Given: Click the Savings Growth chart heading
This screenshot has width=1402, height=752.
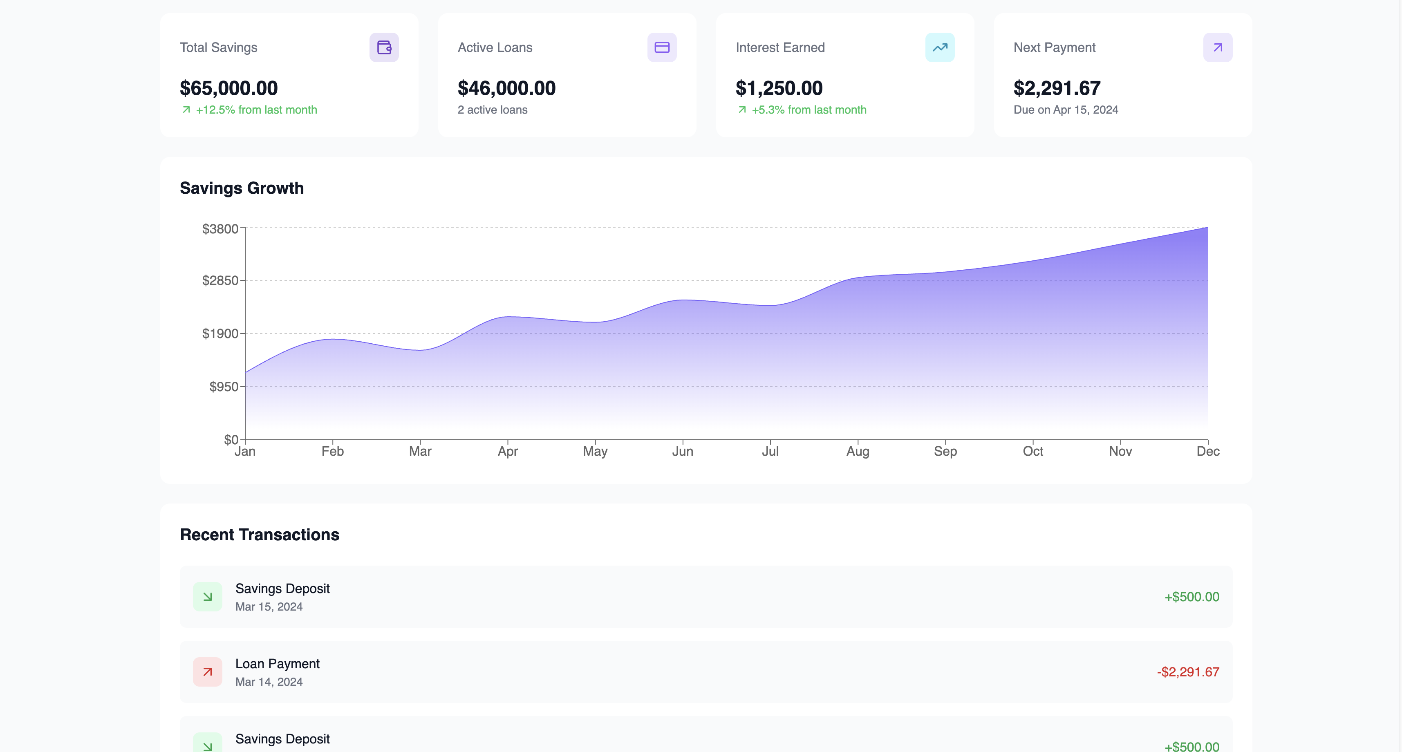Looking at the screenshot, I should coord(242,188).
